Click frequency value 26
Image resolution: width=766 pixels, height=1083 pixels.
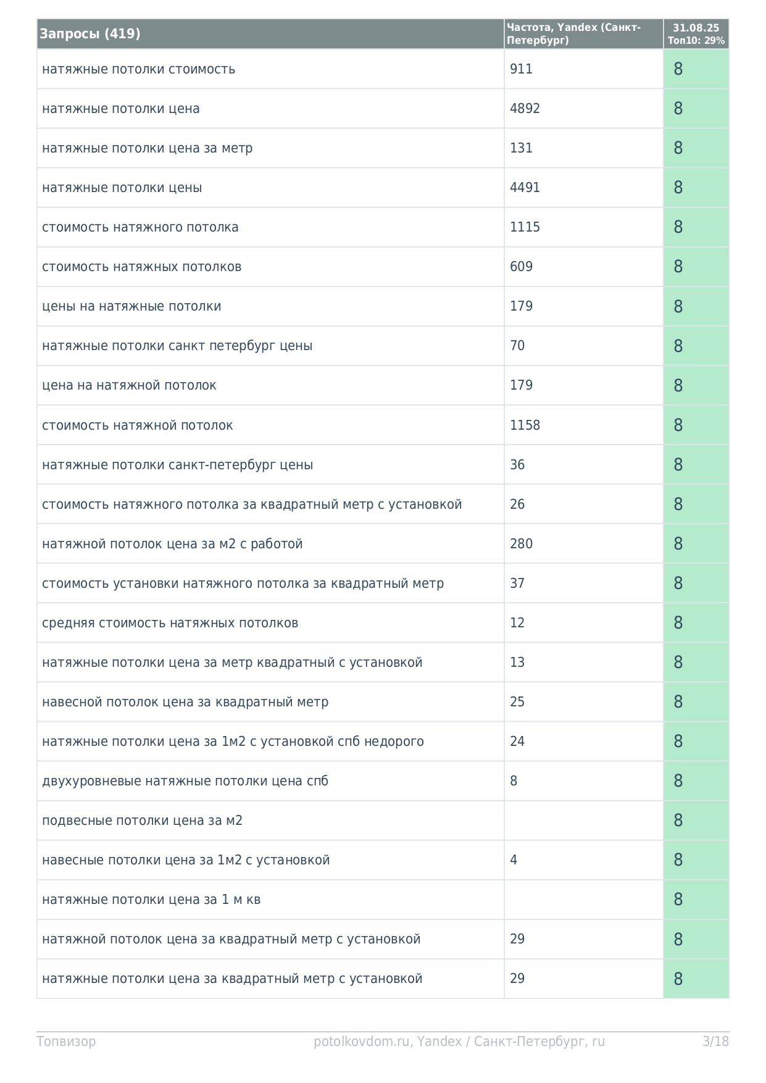(x=517, y=504)
